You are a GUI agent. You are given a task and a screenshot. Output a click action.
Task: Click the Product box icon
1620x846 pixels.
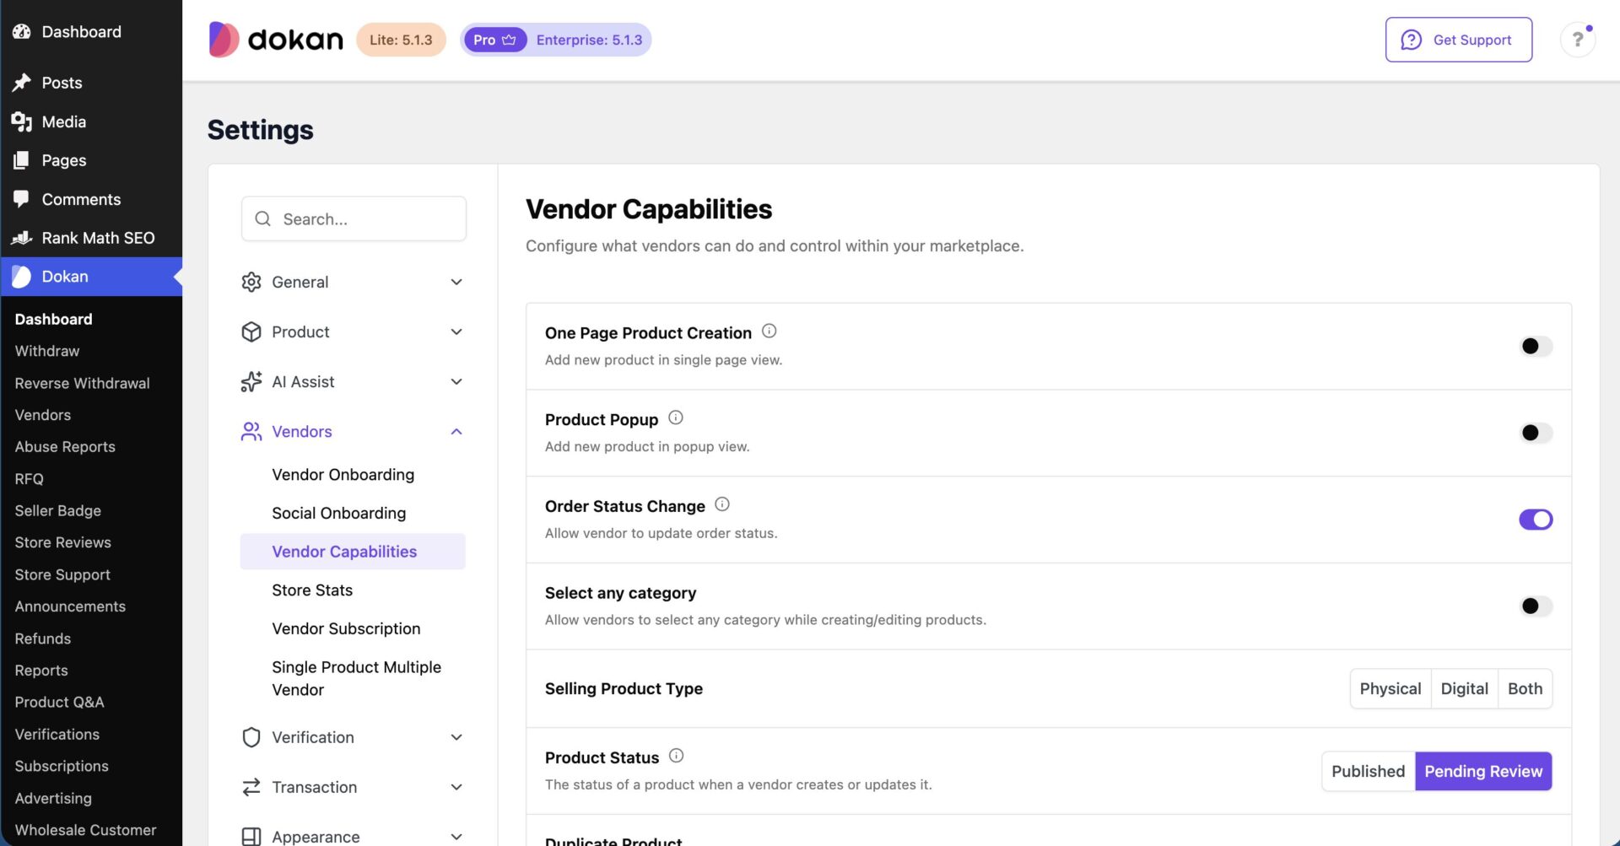point(251,331)
